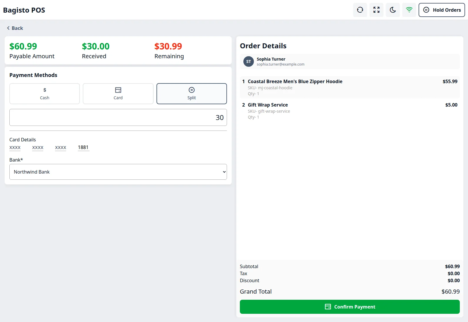This screenshot has width=468, height=322.
Task: Select Coastal Breeze Men's Blue Zipper Hoodie item
Action: tap(350, 87)
